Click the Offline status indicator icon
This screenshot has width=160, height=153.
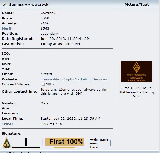tap(43, 84)
